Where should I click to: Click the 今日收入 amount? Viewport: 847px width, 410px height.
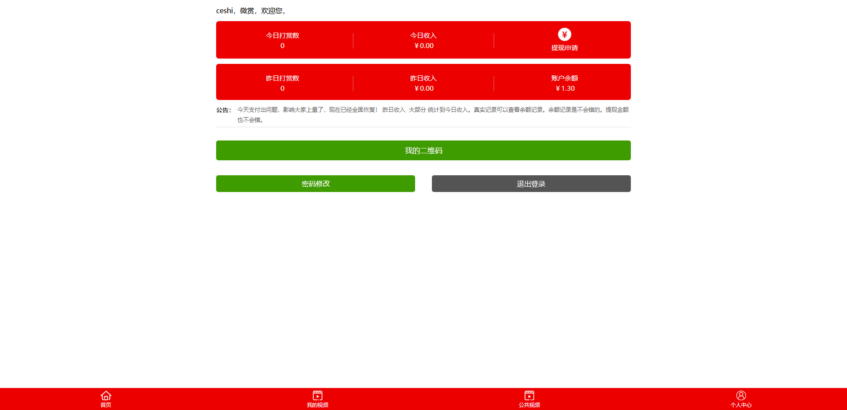[x=423, y=46]
